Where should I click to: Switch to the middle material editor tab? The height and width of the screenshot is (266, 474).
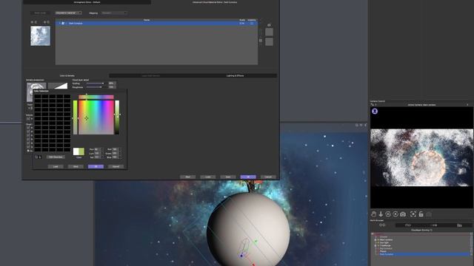(x=151, y=75)
